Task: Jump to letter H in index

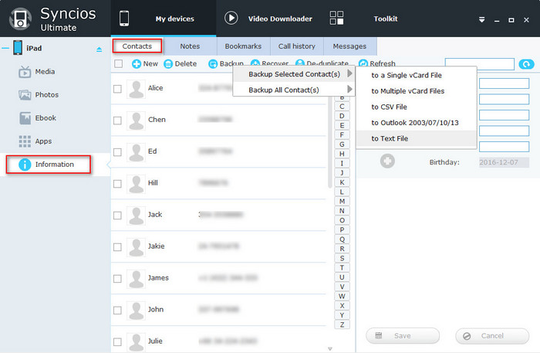Action: pos(342,154)
